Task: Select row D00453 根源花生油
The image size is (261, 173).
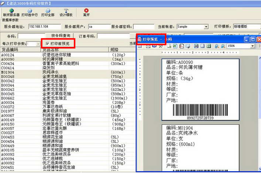Action: click(68, 137)
